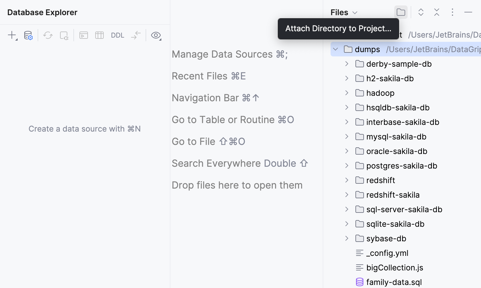Viewport: 481px width, 288px height.
Task: Click the New data source plus icon
Action: click(12, 35)
